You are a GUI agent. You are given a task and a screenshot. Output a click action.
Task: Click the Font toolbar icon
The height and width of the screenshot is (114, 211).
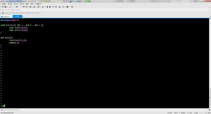click(43, 7)
